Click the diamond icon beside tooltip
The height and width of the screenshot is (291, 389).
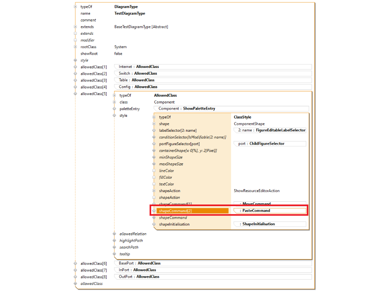coord(114,254)
